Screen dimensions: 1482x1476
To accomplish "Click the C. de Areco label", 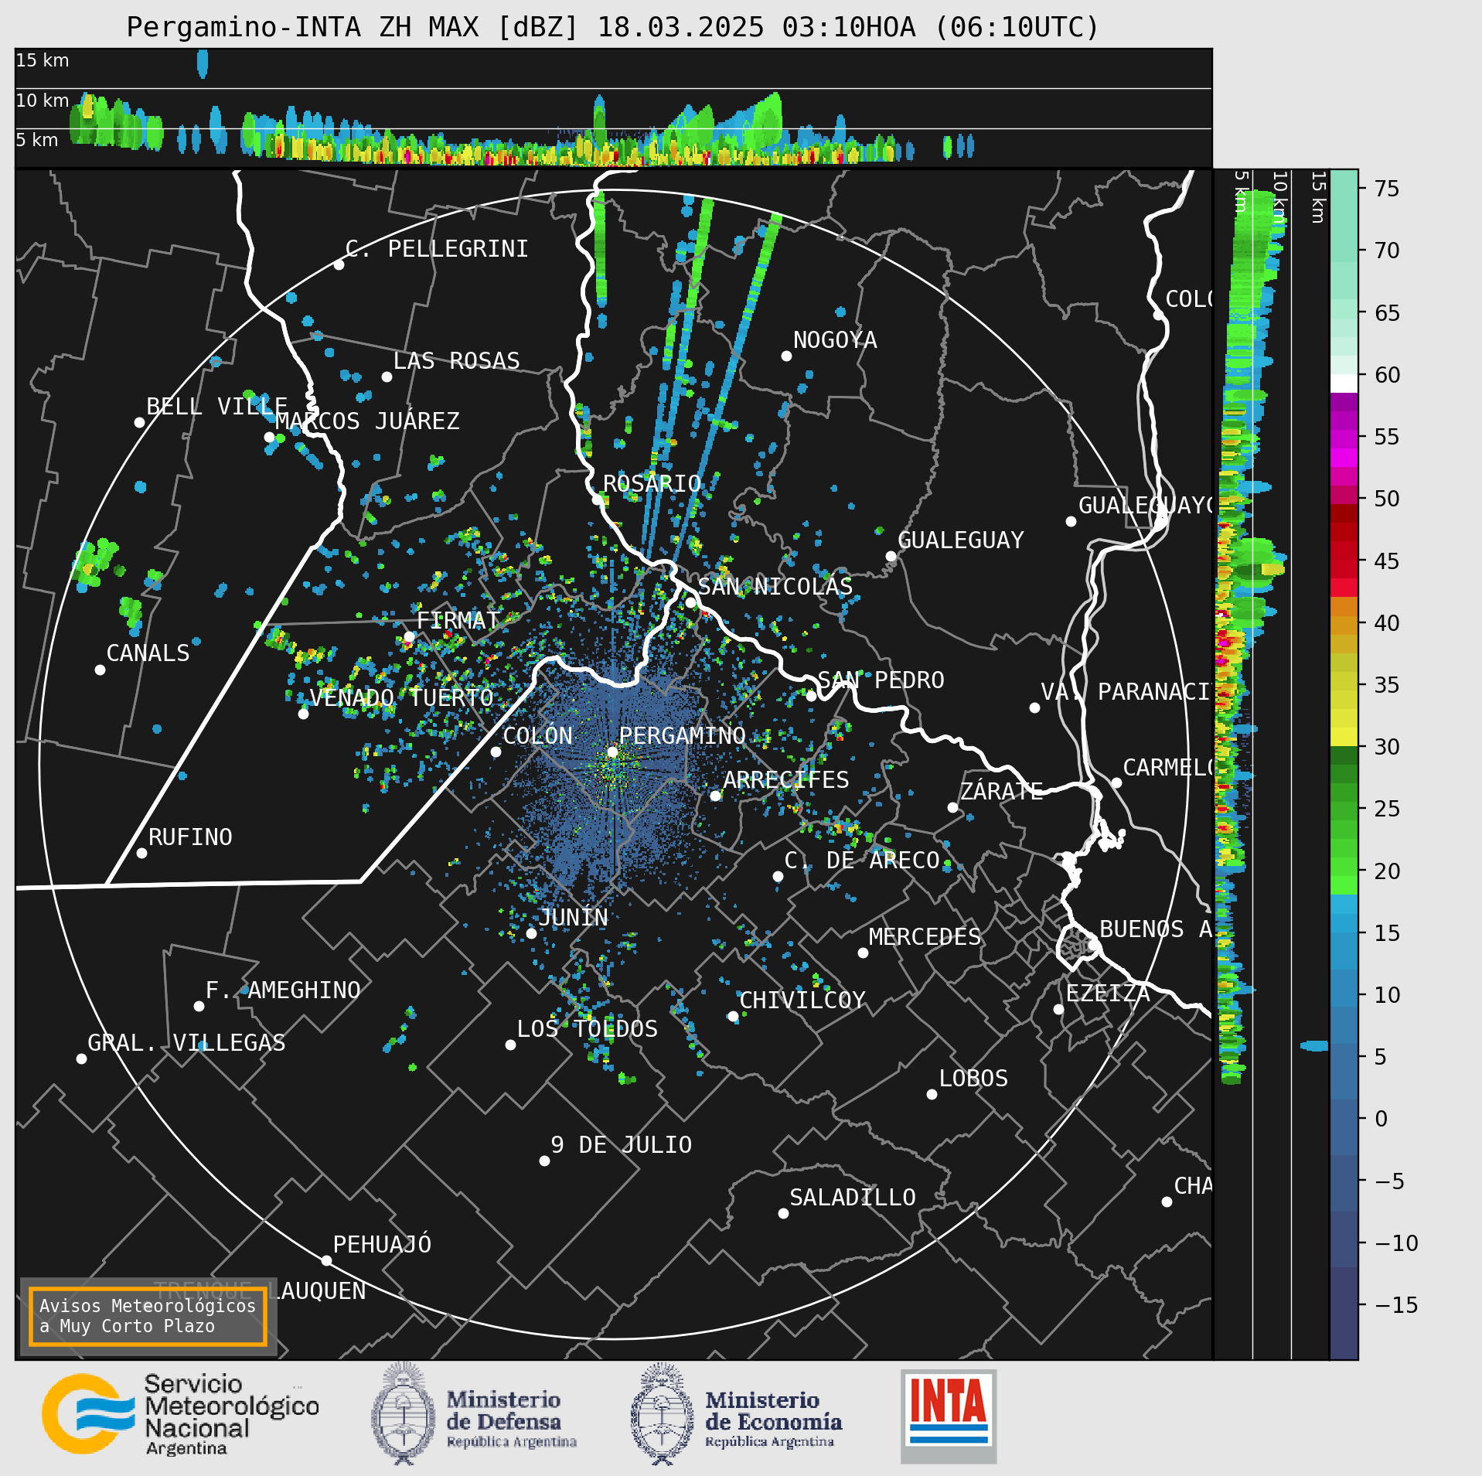I will [862, 861].
